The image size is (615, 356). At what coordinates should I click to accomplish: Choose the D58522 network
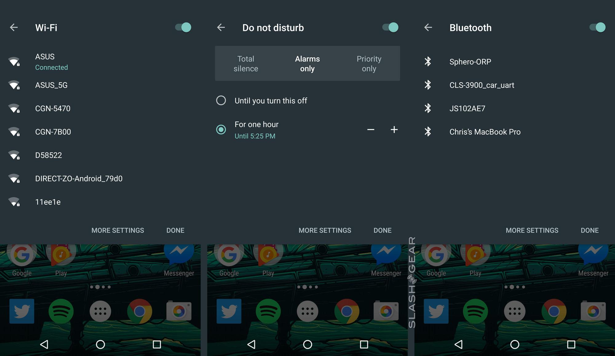(x=100, y=155)
